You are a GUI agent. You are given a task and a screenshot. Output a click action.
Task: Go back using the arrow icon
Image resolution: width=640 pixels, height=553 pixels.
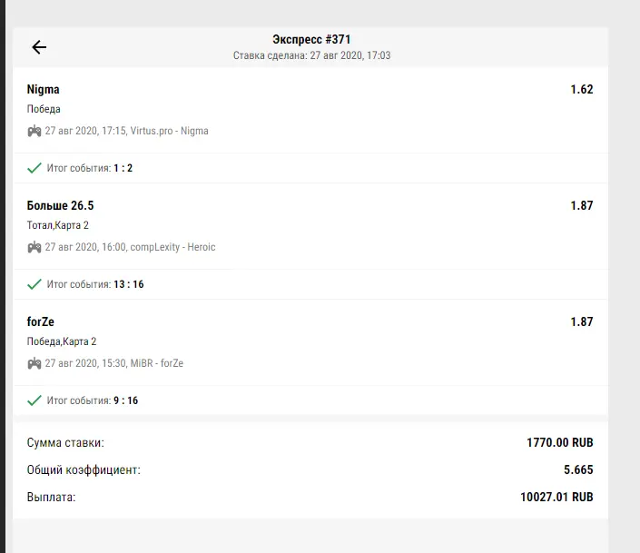(x=39, y=47)
